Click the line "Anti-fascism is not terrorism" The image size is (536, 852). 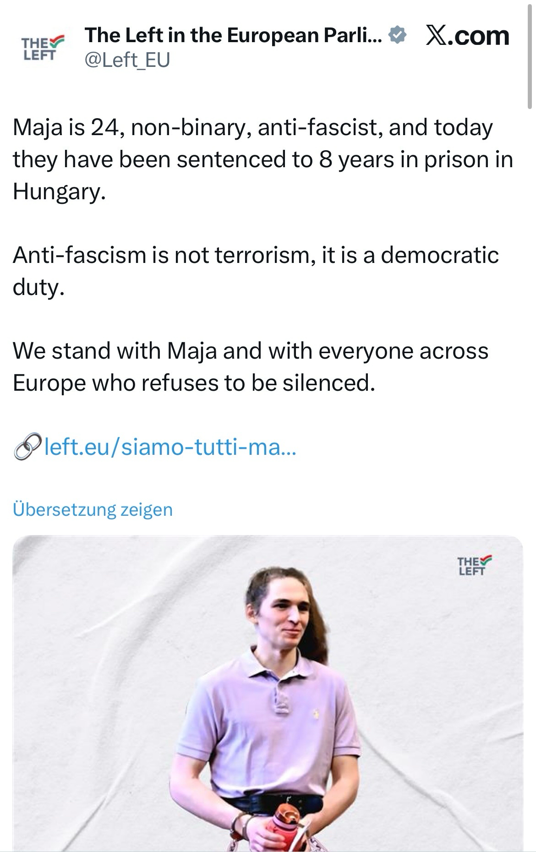pos(256,255)
